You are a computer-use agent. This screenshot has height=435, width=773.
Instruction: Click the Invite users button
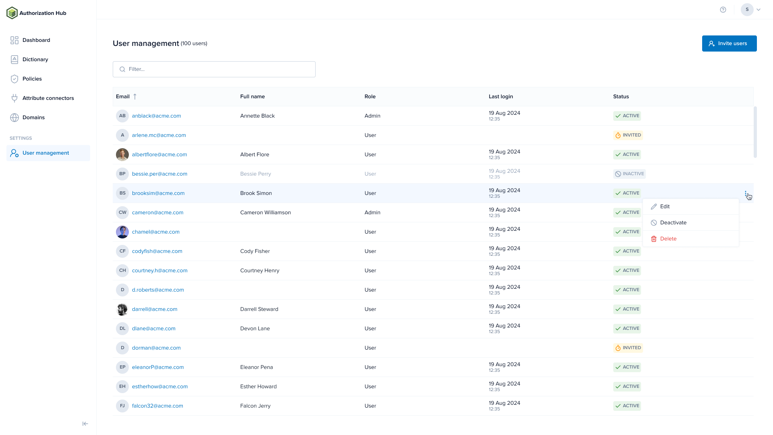729,43
